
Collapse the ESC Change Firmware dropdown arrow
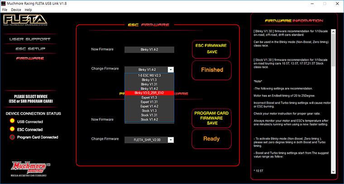(171, 70)
